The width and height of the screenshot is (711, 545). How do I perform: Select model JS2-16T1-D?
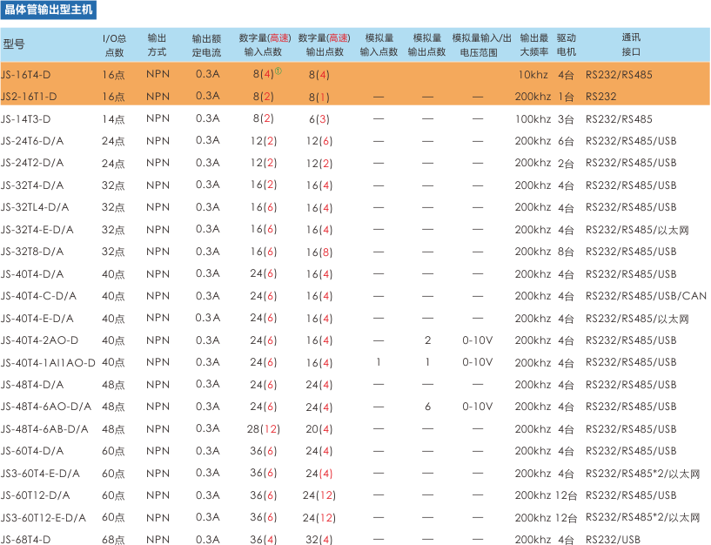[x=29, y=97]
